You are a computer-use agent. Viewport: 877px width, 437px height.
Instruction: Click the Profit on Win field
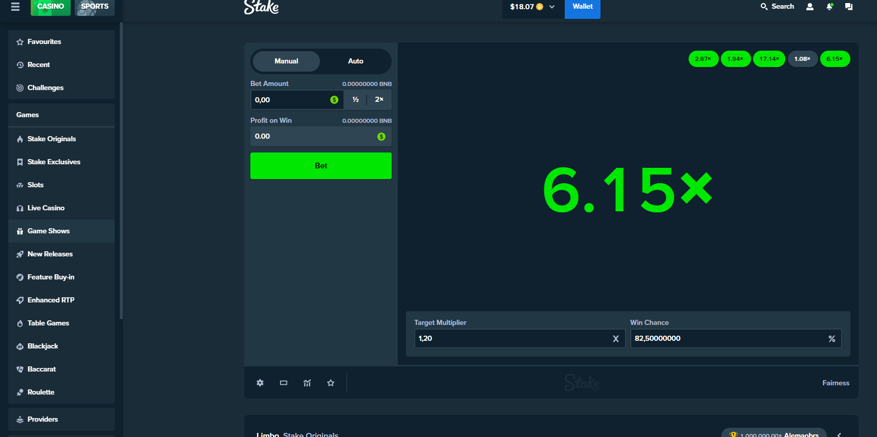click(x=321, y=137)
